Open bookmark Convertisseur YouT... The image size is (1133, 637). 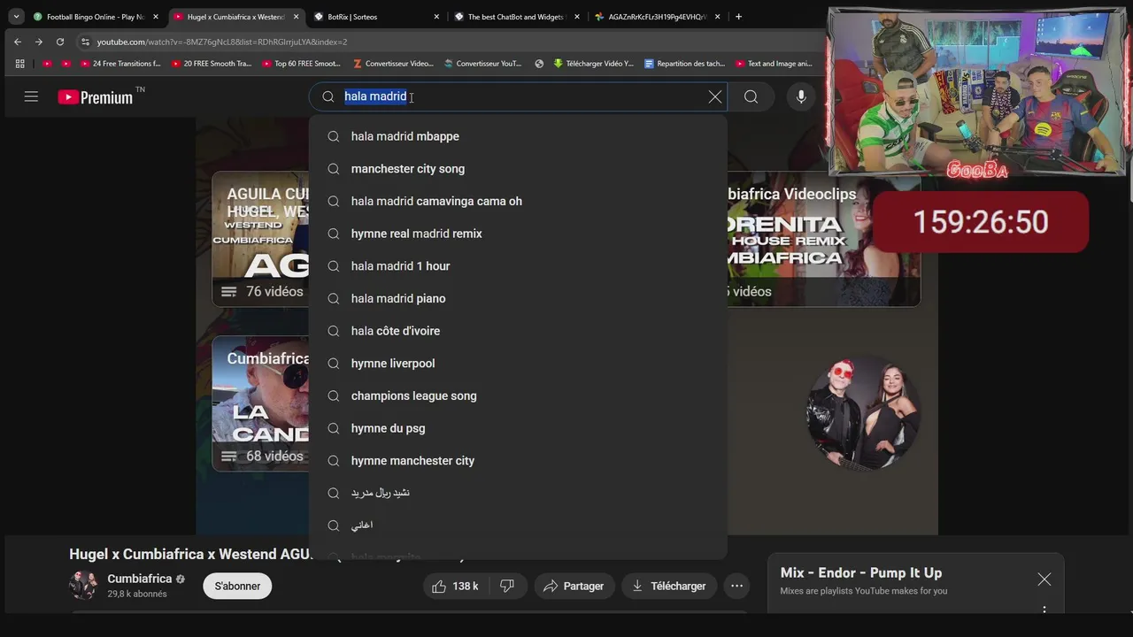pyautogui.click(x=483, y=64)
